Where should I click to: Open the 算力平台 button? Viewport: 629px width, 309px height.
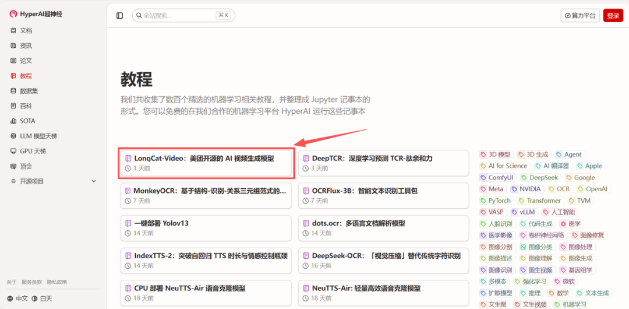point(580,16)
